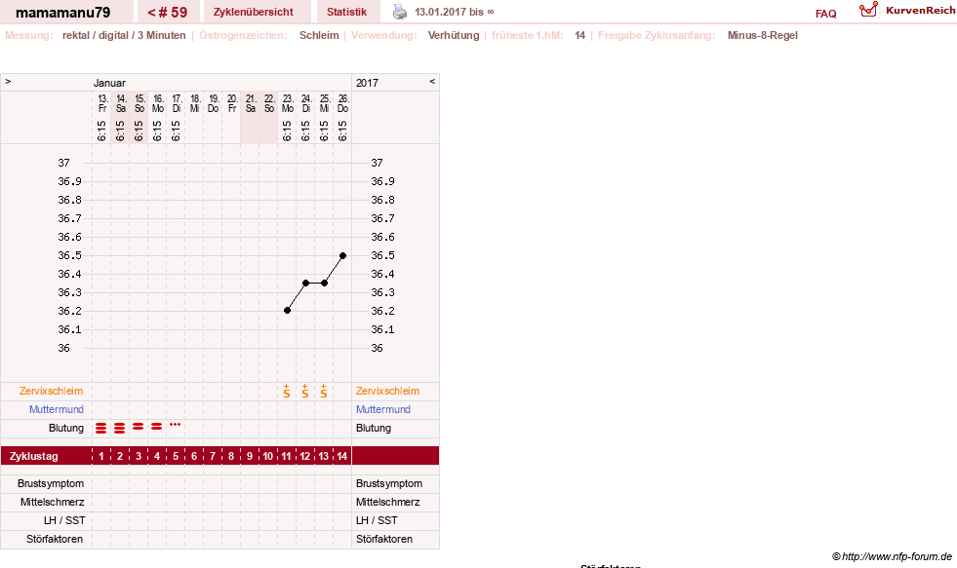Click the Minus-8-Regel value
This screenshot has height=568, width=957.
click(x=762, y=35)
